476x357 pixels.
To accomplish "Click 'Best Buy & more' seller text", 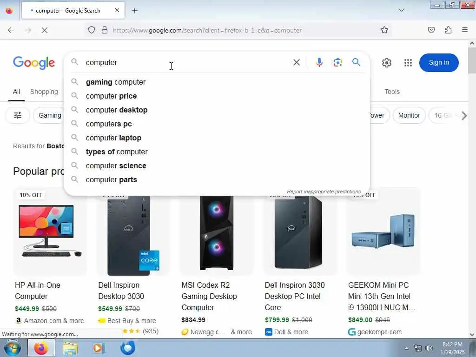I will pos(132,321).
